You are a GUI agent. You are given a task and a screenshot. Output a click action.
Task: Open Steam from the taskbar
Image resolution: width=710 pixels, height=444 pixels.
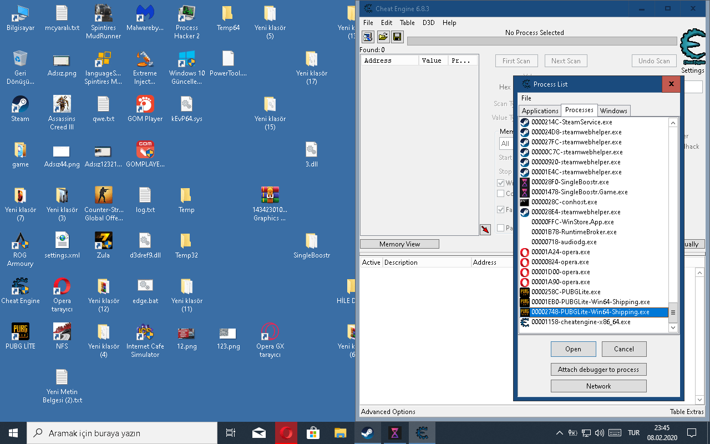coord(367,433)
